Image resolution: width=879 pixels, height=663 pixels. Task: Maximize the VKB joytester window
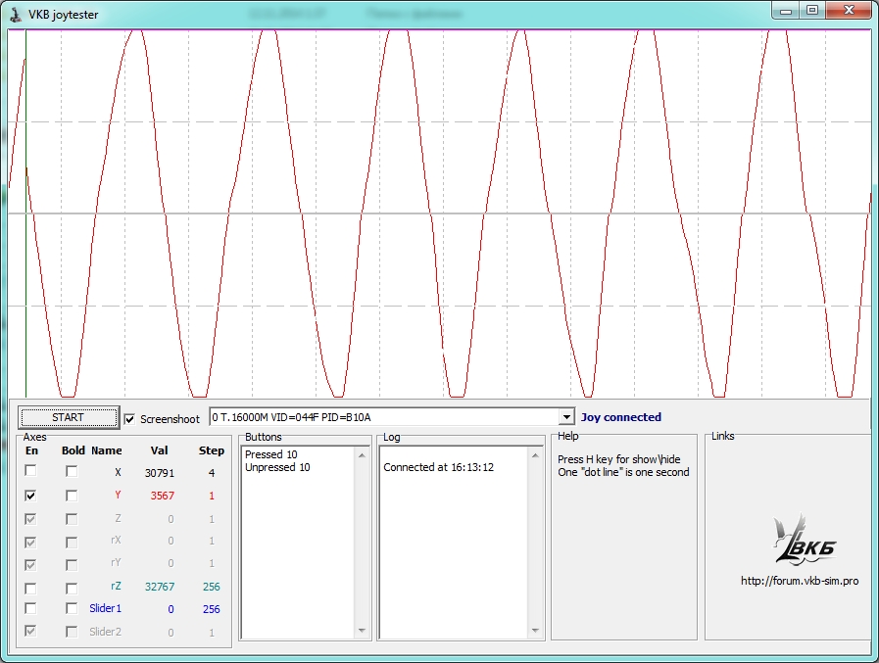[811, 10]
